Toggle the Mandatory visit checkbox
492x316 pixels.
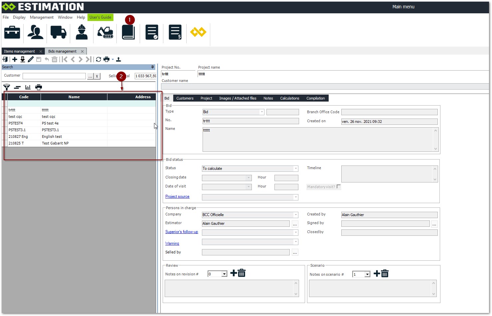pos(339,186)
